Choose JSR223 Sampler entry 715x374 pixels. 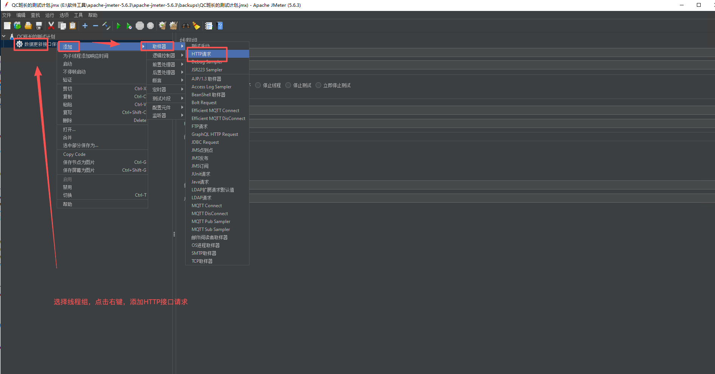click(217, 70)
